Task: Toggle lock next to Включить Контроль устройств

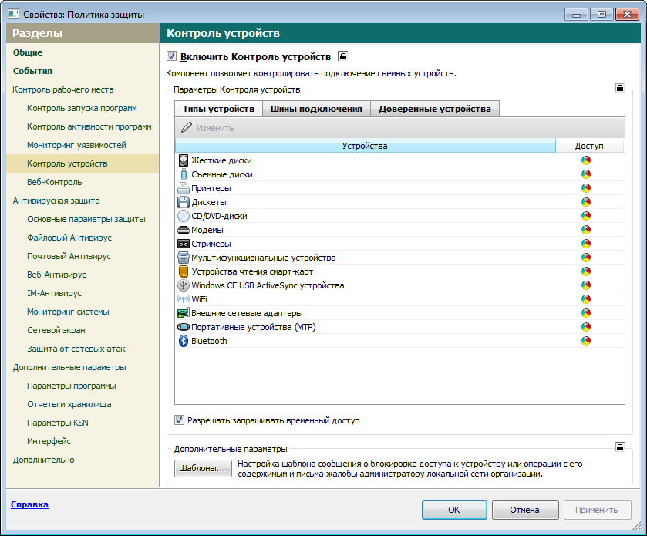Action: 342,56
